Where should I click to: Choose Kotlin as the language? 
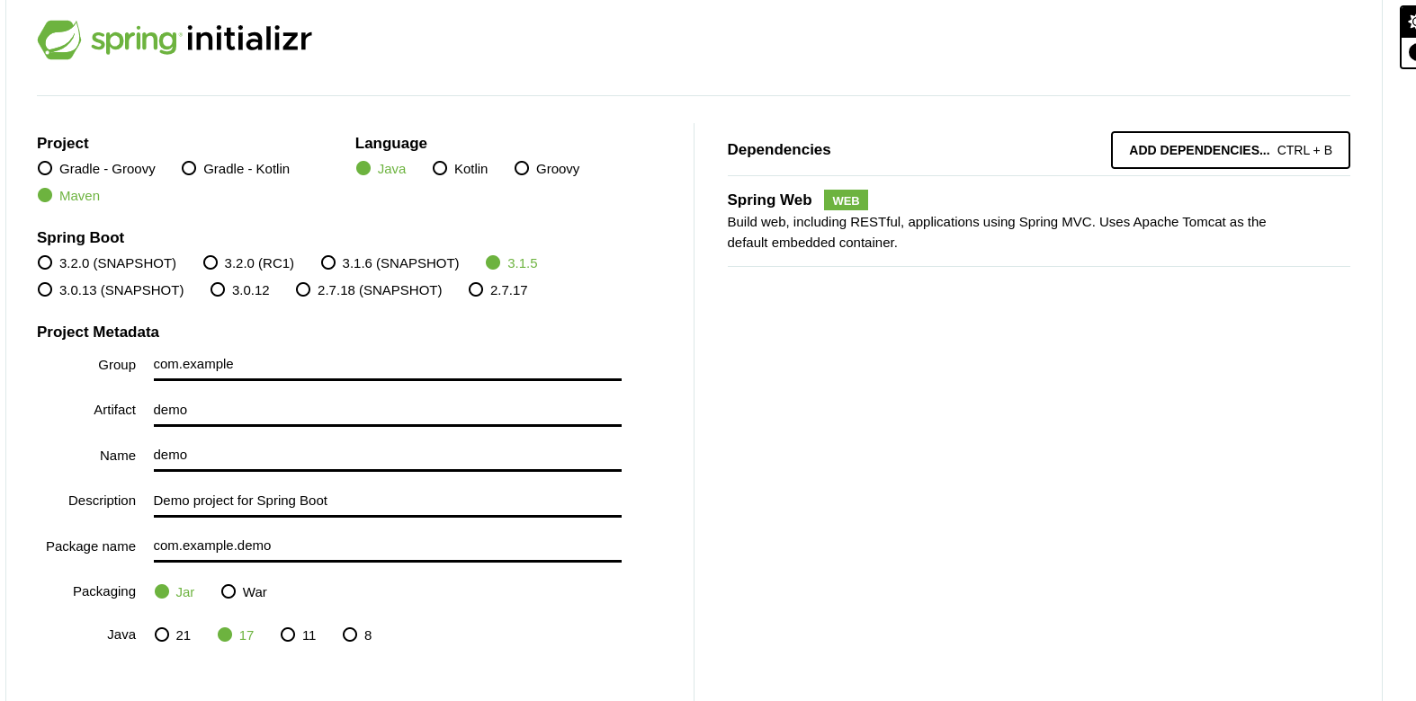(x=440, y=169)
